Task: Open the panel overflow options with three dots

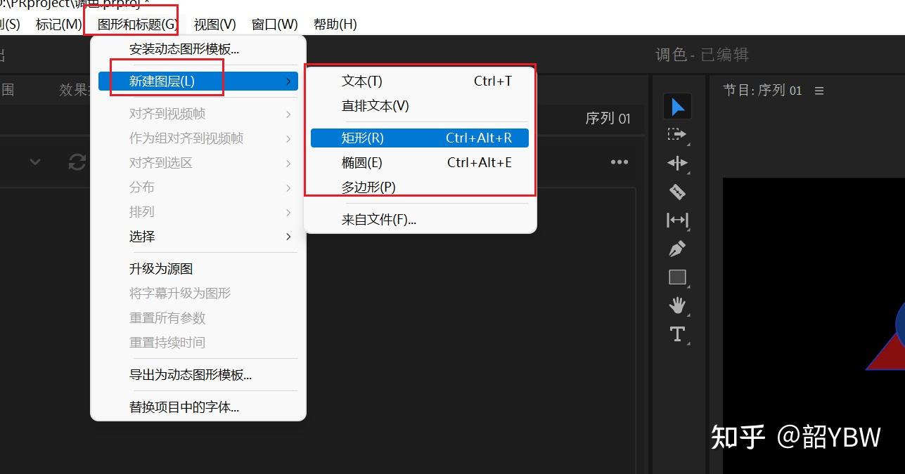Action: click(619, 162)
